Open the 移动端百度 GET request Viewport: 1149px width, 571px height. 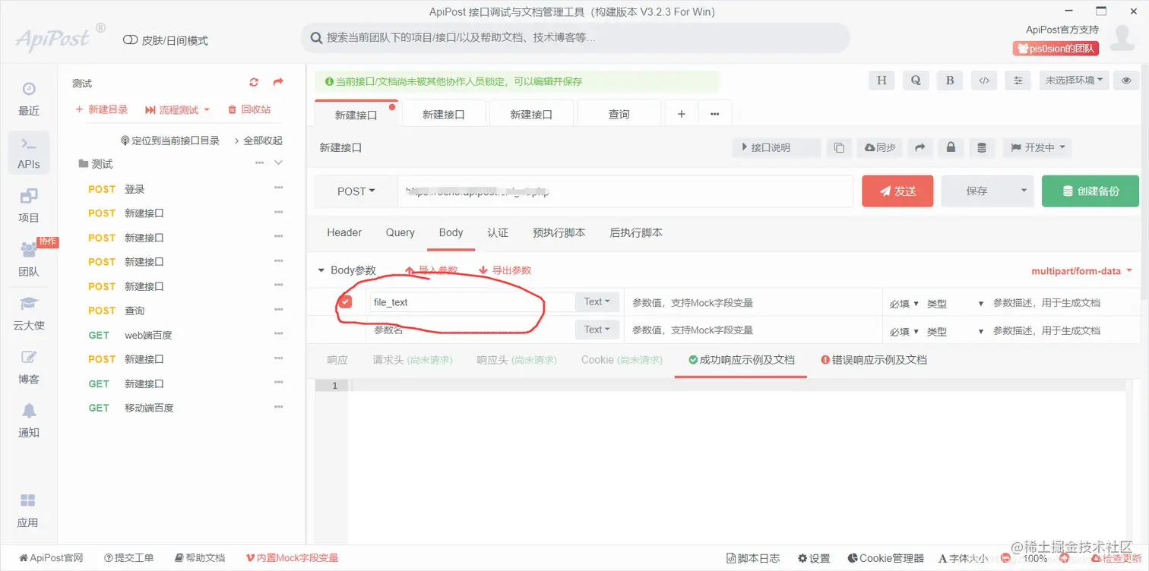[x=149, y=408]
